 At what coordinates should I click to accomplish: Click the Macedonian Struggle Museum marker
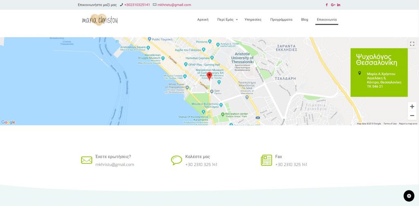(x=163, y=58)
